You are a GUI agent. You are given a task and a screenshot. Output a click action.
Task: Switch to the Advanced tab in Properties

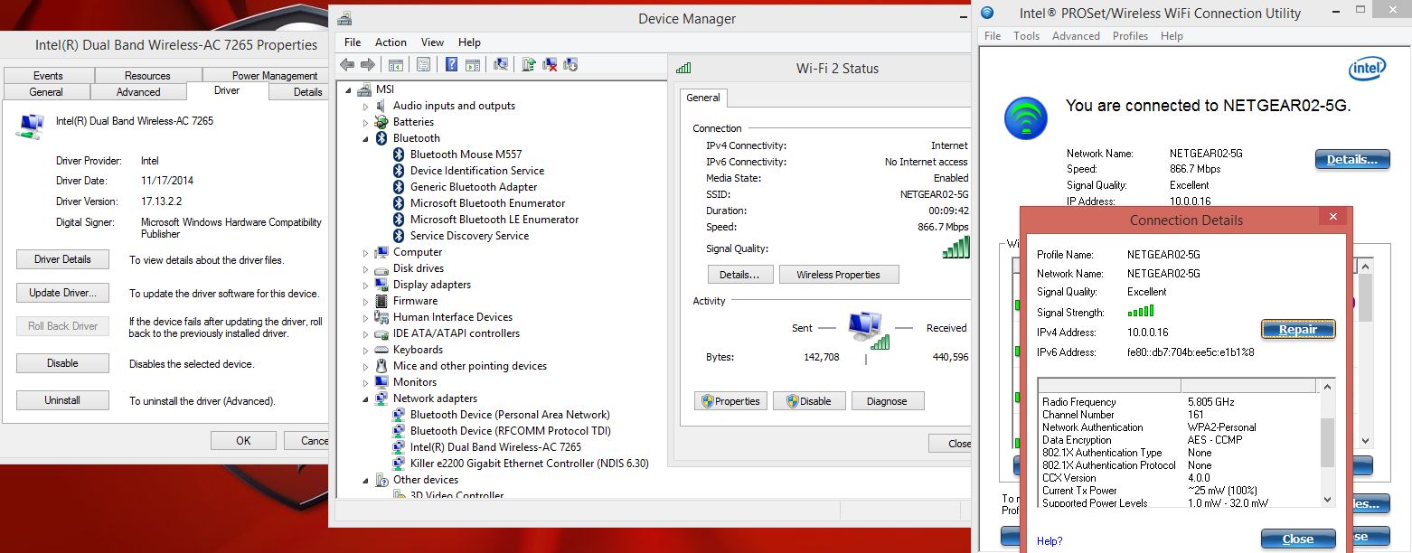[138, 92]
